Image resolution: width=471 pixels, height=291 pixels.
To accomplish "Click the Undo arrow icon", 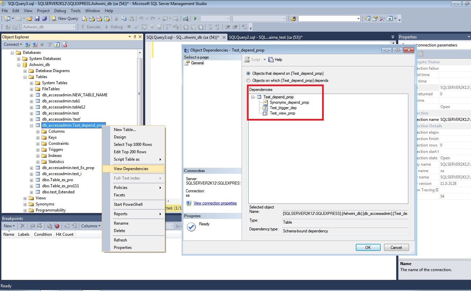I will [141, 19].
